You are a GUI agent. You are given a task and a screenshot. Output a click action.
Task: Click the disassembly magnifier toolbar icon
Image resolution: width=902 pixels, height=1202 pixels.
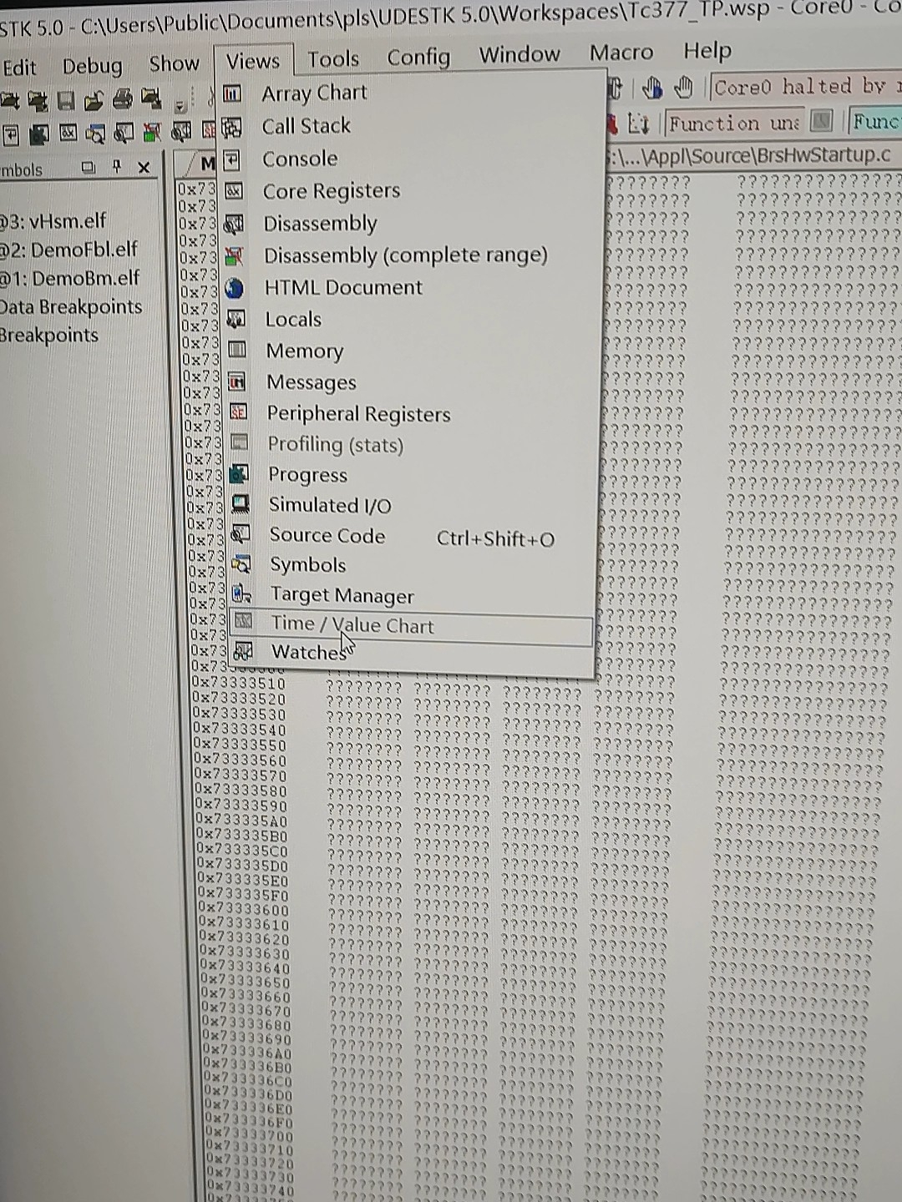180,130
